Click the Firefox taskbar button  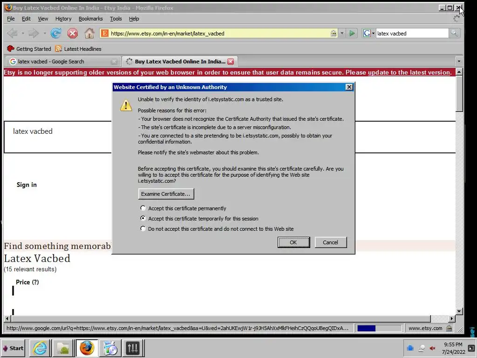pyautogui.click(x=87, y=348)
